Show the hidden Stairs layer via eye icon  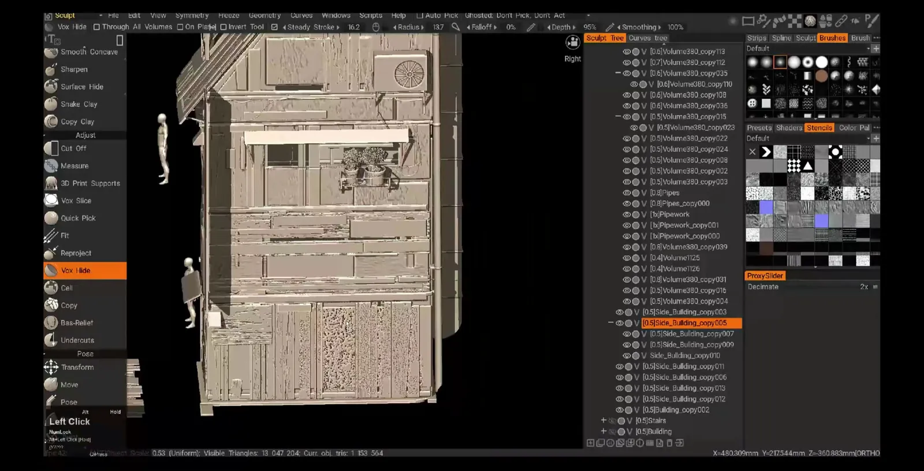612,421
